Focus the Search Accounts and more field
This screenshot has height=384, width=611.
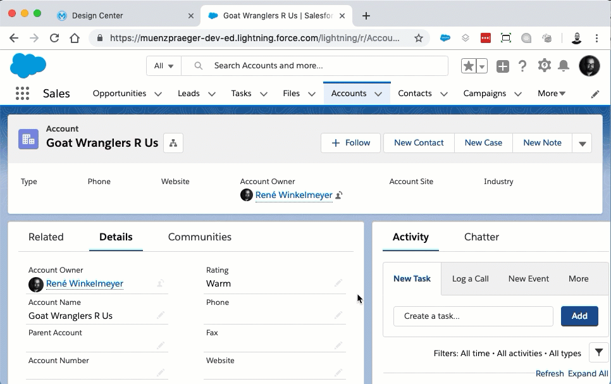(x=314, y=66)
